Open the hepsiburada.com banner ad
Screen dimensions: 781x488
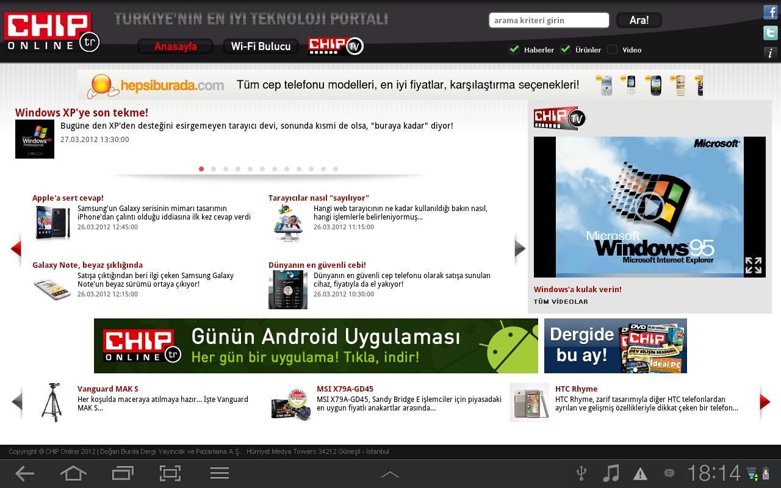[x=390, y=85]
